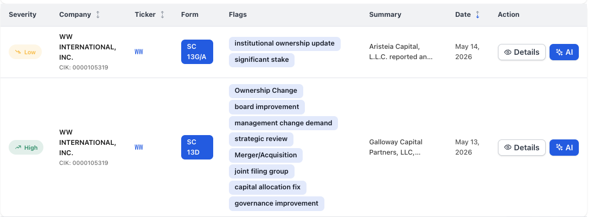The image size is (594, 217).
Task: Click the May 13, 2026 date cell
Action: (x=468, y=148)
